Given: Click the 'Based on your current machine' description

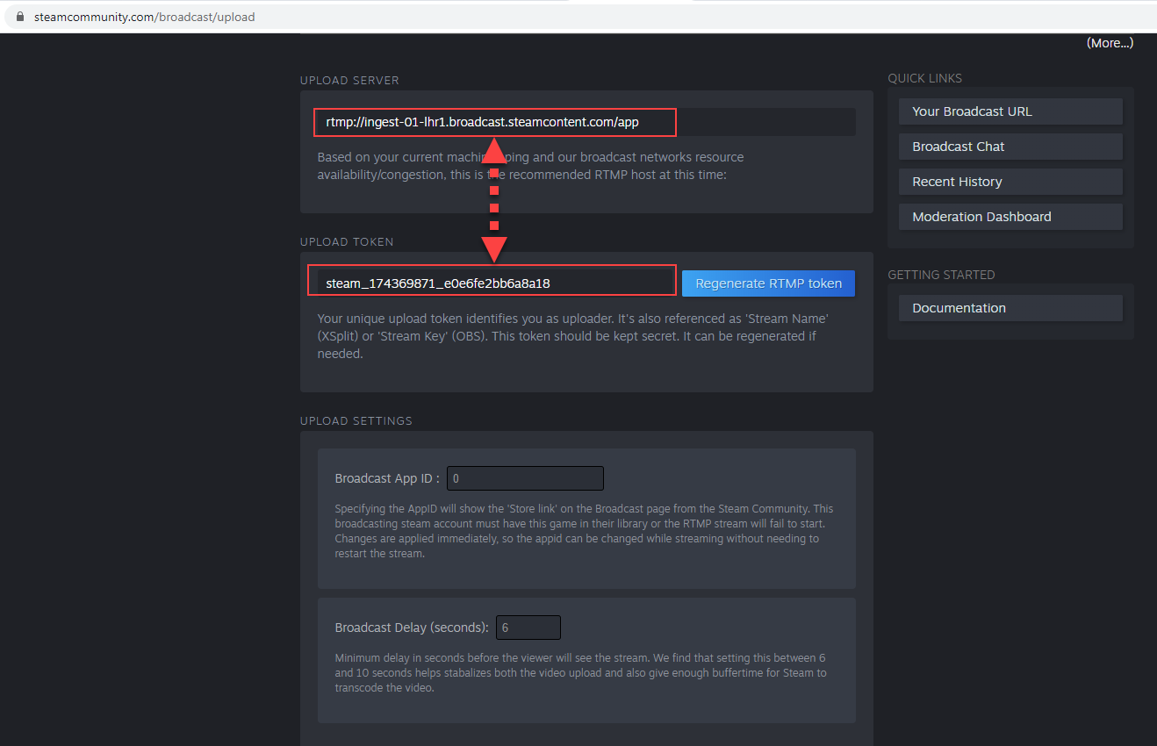Looking at the screenshot, I should pos(530,166).
